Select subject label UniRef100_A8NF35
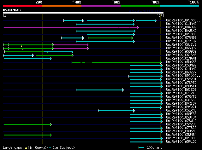This screenshot has width=202, height=150. [181, 114]
